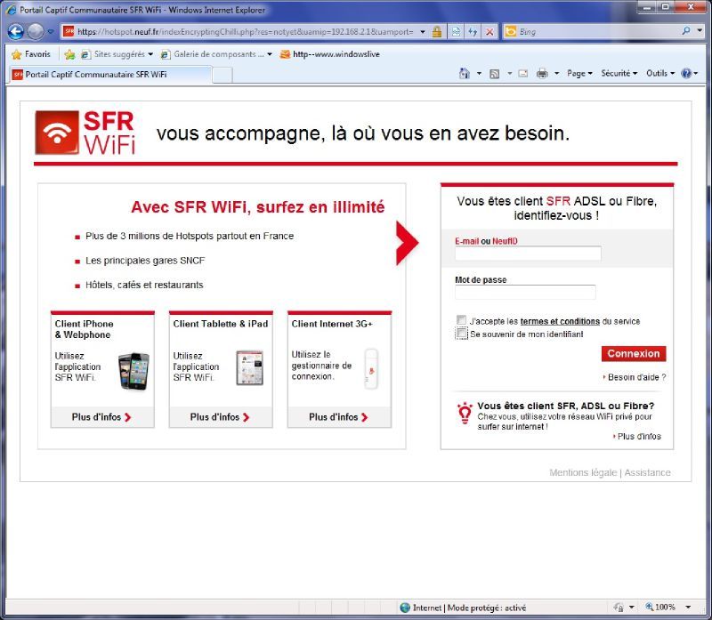The width and height of the screenshot is (712, 620).
Task: Click the E-mail ou NeufID input field
Action: tap(528, 254)
